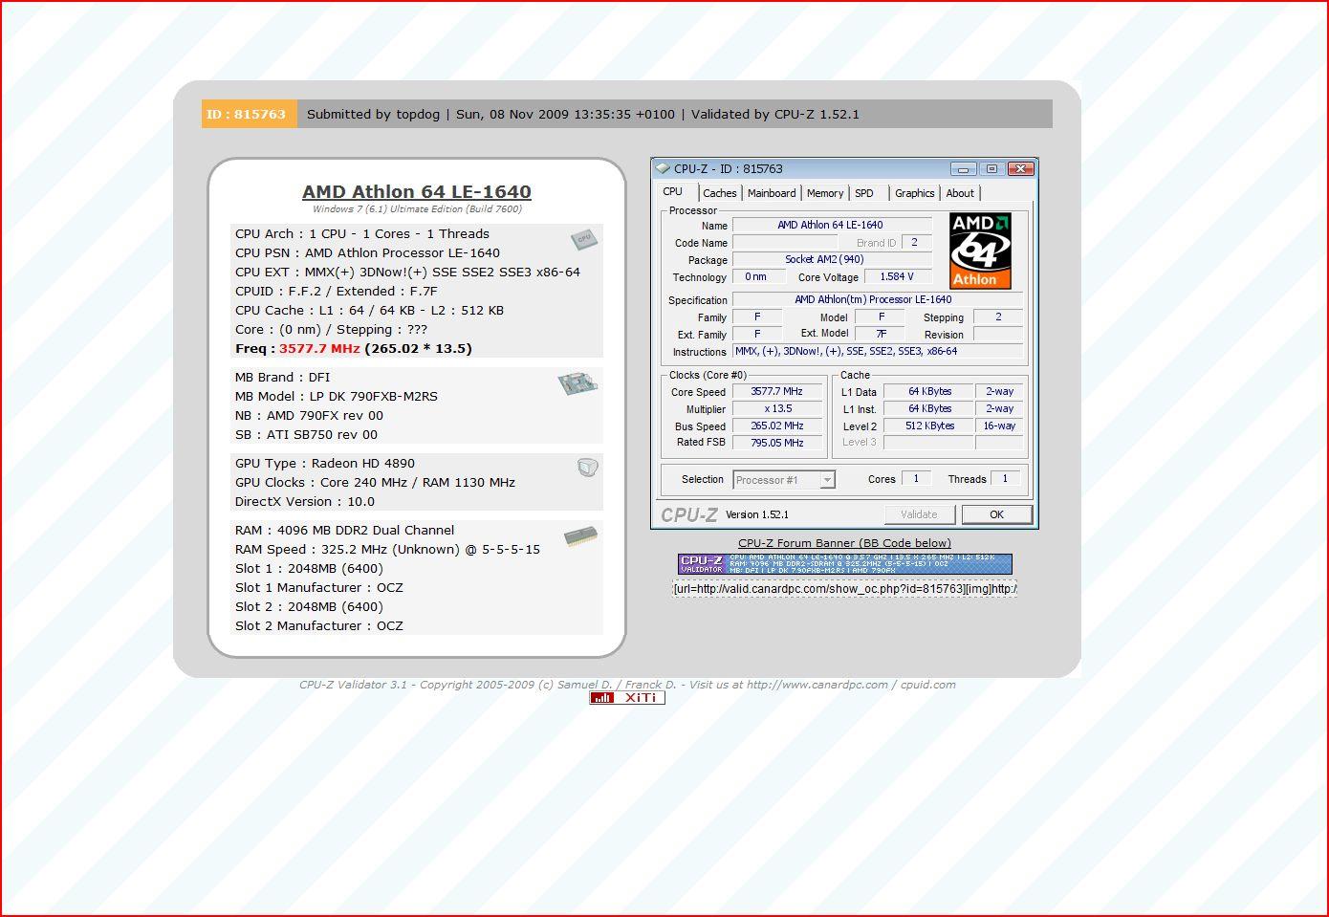Click the Windows 7 Ultimate Edition subtitle
This screenshot has width=1329, height=917.
[417, 209]
